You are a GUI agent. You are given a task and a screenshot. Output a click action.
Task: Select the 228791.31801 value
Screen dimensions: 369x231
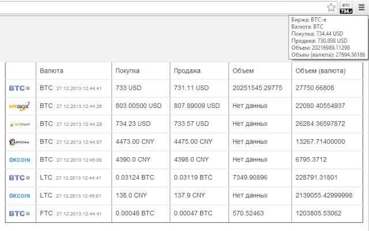[317, 177]
